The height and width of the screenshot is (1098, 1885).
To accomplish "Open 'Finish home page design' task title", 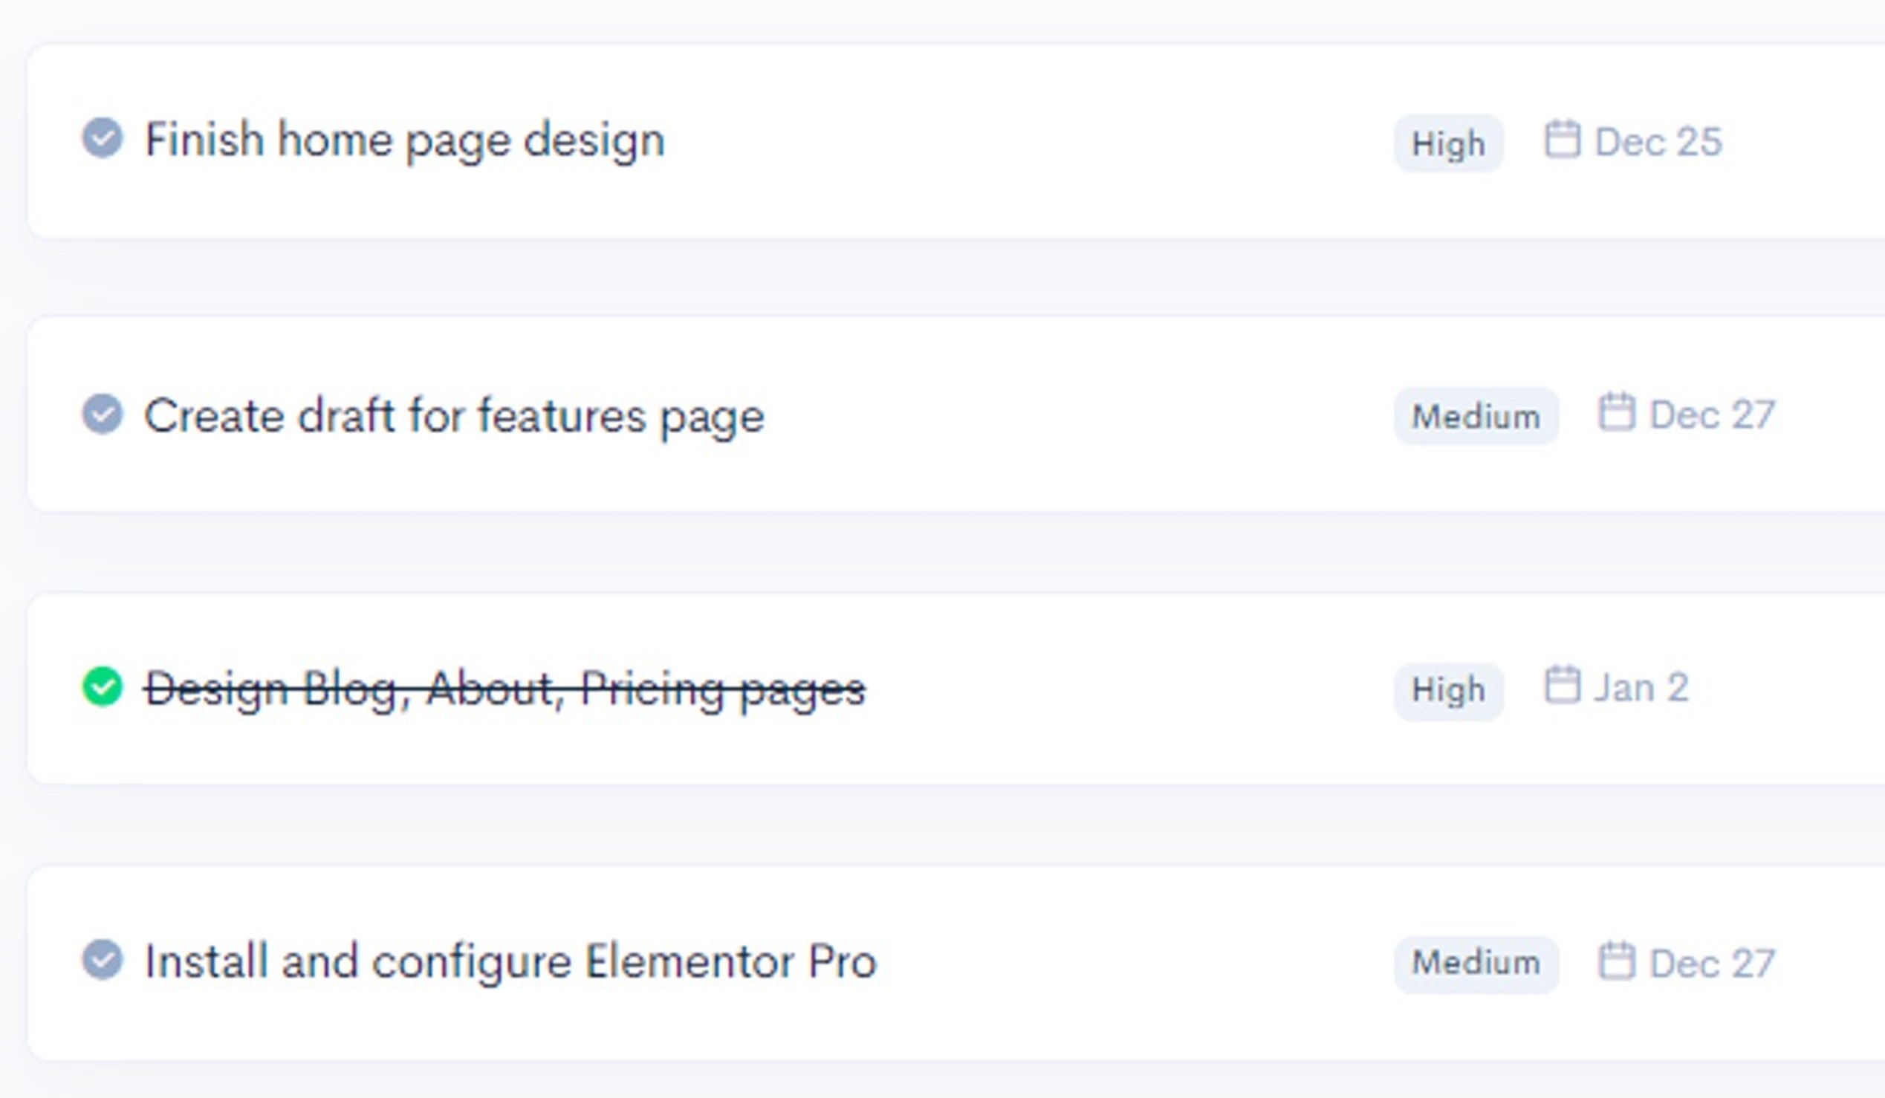I will tap(405, 140).
